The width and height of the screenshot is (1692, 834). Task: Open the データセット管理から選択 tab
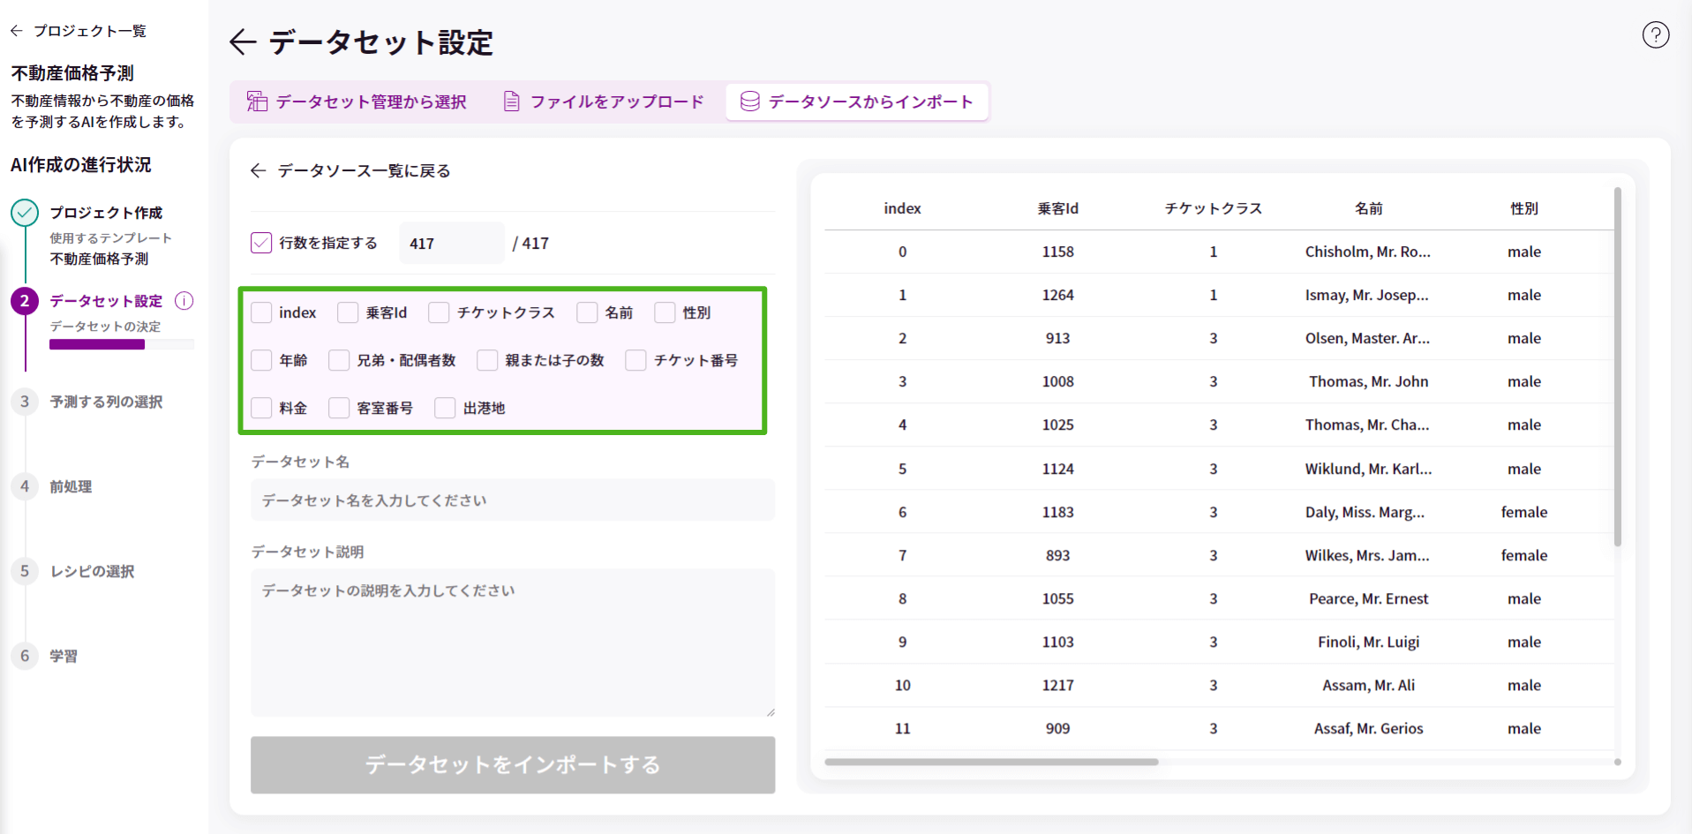357,101
